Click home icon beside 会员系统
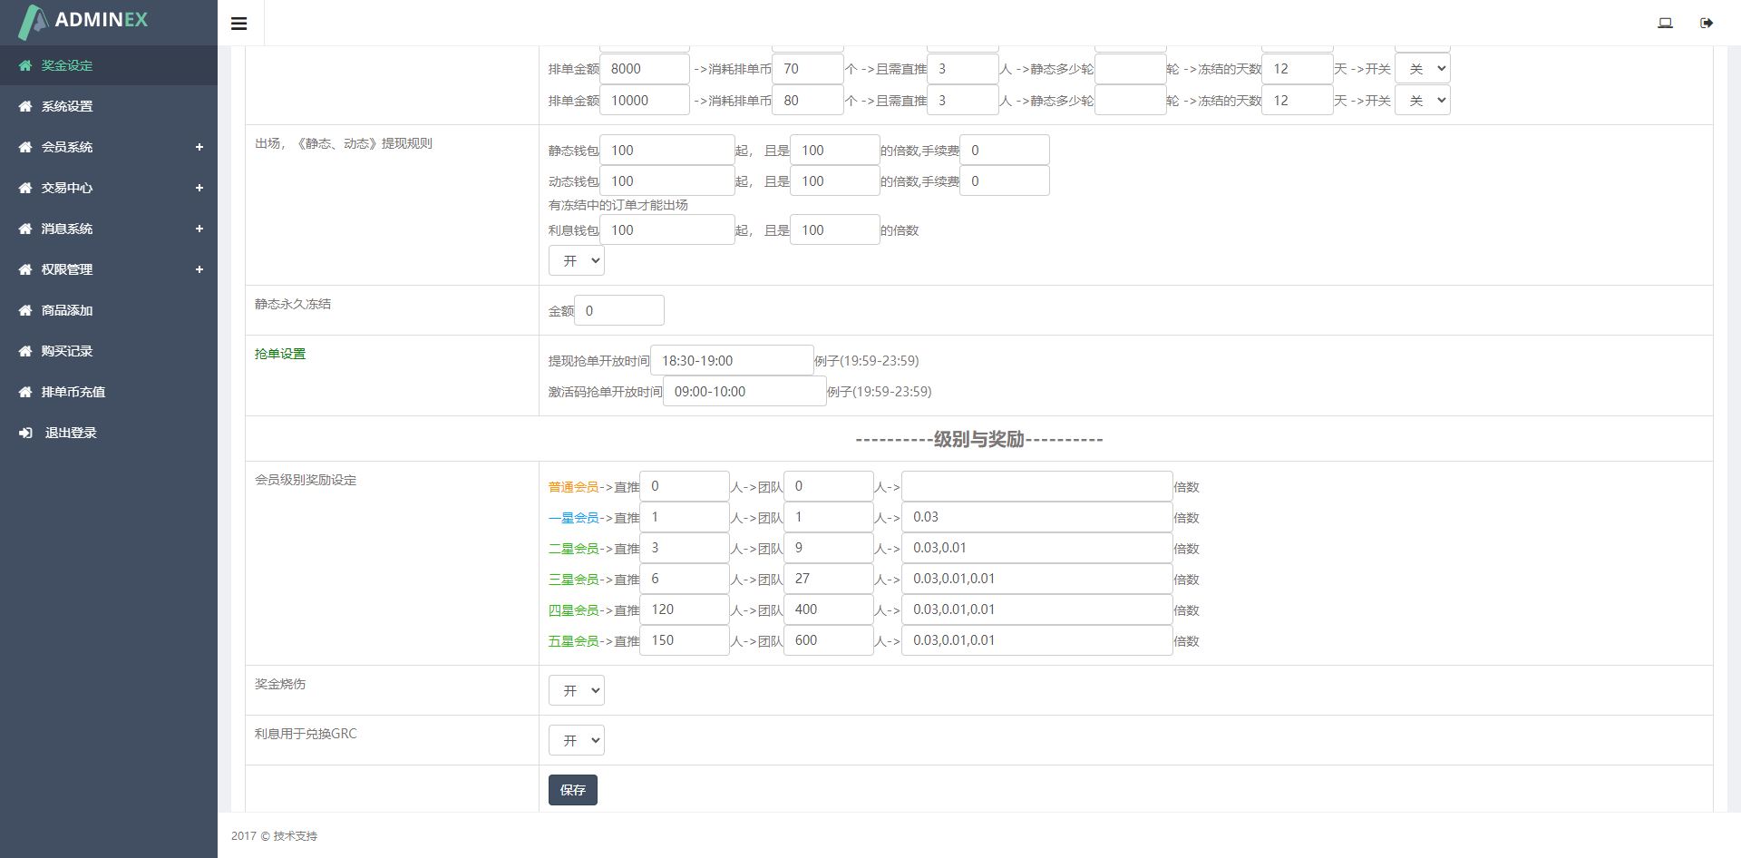This screenshot has width=1741, height=858. coord(25,147)
